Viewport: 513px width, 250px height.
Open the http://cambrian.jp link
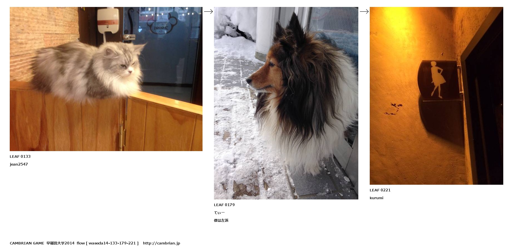coord(161,243)
